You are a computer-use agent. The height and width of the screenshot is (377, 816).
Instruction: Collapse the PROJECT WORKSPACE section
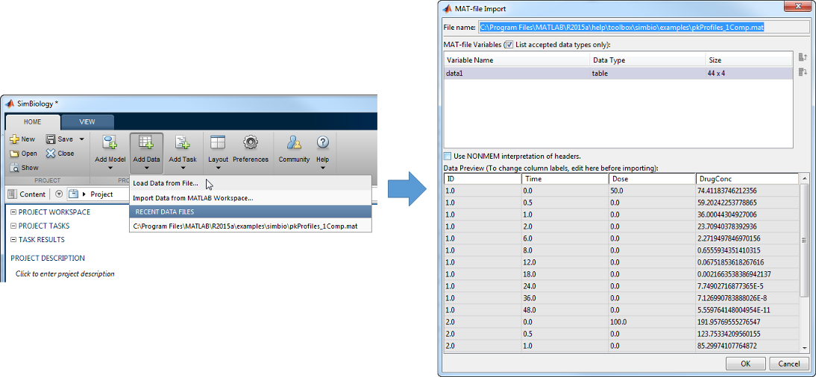[13, 212]
